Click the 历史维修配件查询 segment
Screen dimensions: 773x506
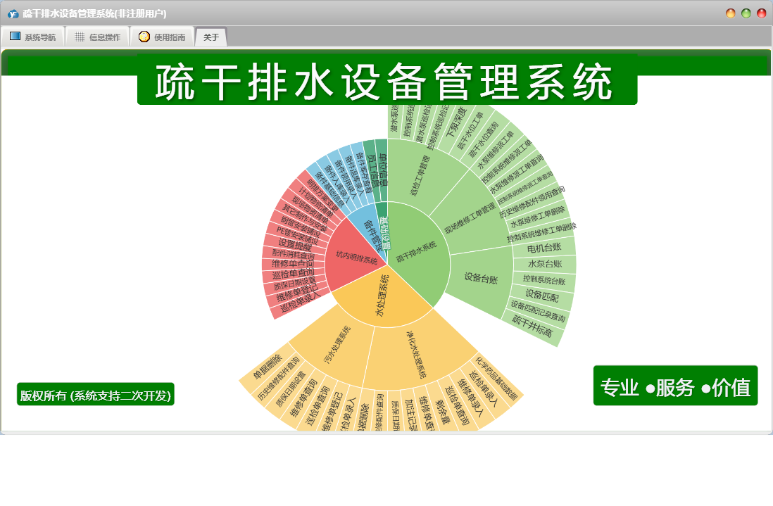pos(278,378)
